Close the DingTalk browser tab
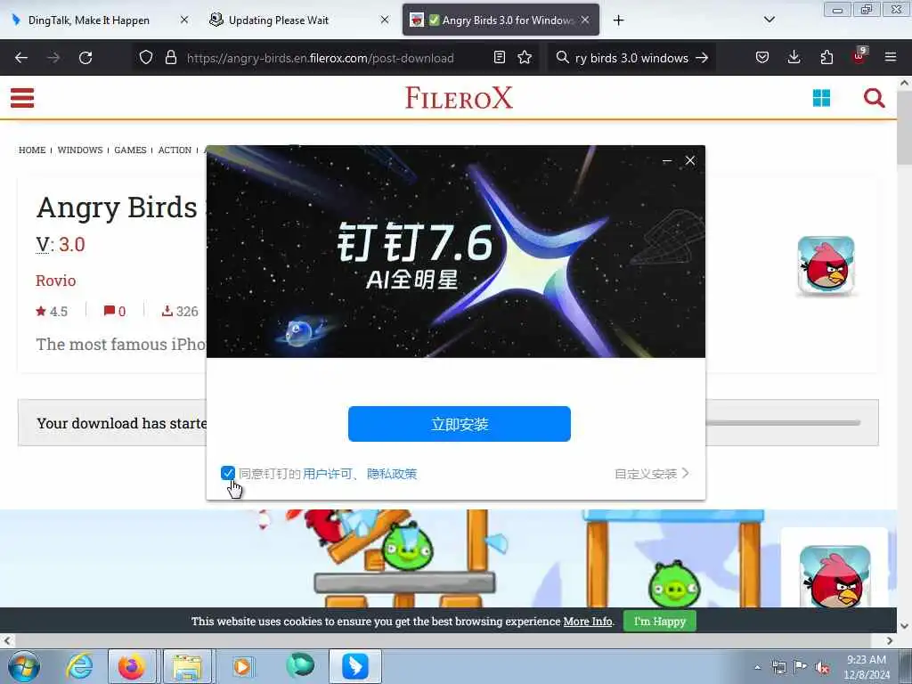Viewport: 912px width, 684px height. 183,20
